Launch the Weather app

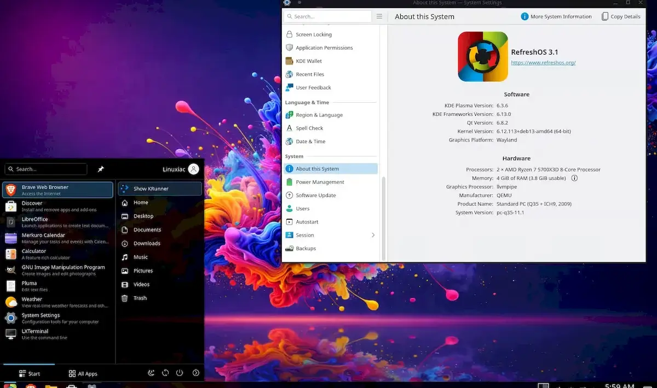click(58, 302)
